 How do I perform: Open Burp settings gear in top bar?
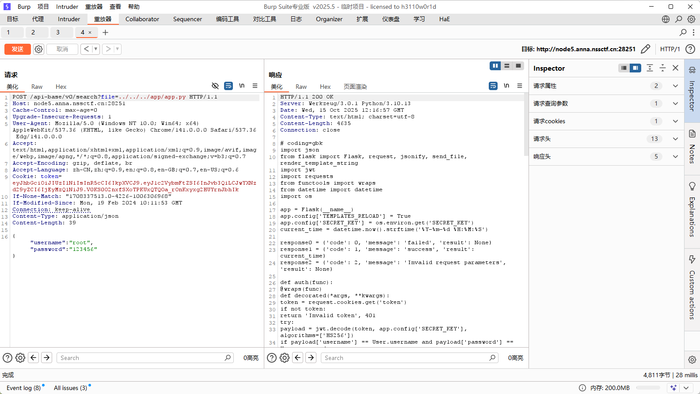(x=691, y=19)
